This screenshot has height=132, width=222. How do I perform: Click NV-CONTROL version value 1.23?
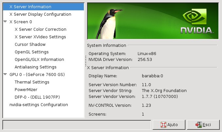pos(146,105)
